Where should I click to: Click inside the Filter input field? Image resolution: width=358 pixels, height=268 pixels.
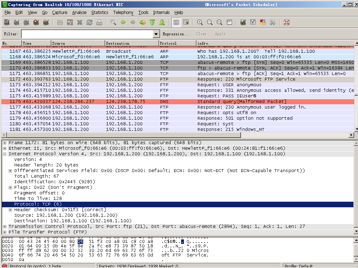[87, 34]
